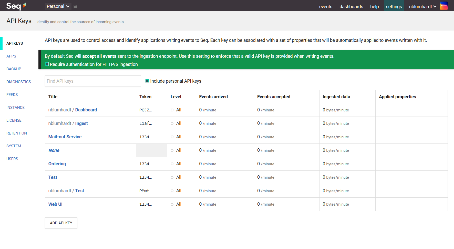
Task: Toggle Include personal API keys
Action: click(147, 81)
